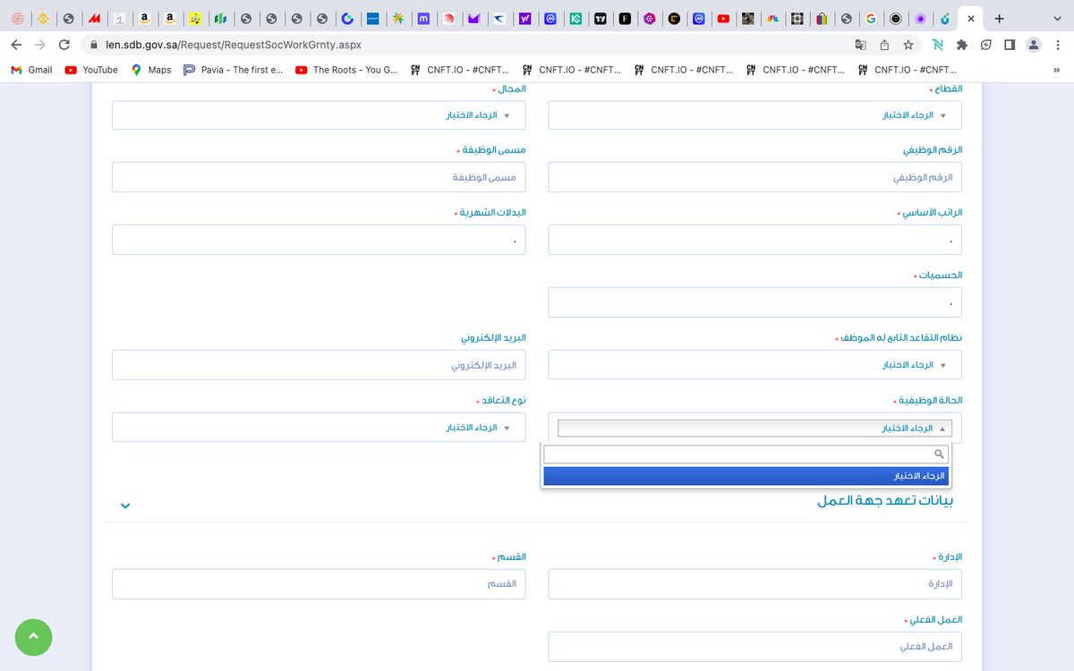Open the profile avatar menu
1074x671 pixels.
(1034, 45)
